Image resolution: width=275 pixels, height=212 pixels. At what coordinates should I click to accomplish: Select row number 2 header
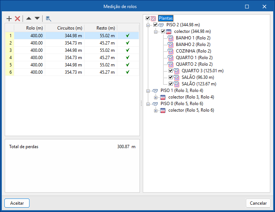pos(10,43)
